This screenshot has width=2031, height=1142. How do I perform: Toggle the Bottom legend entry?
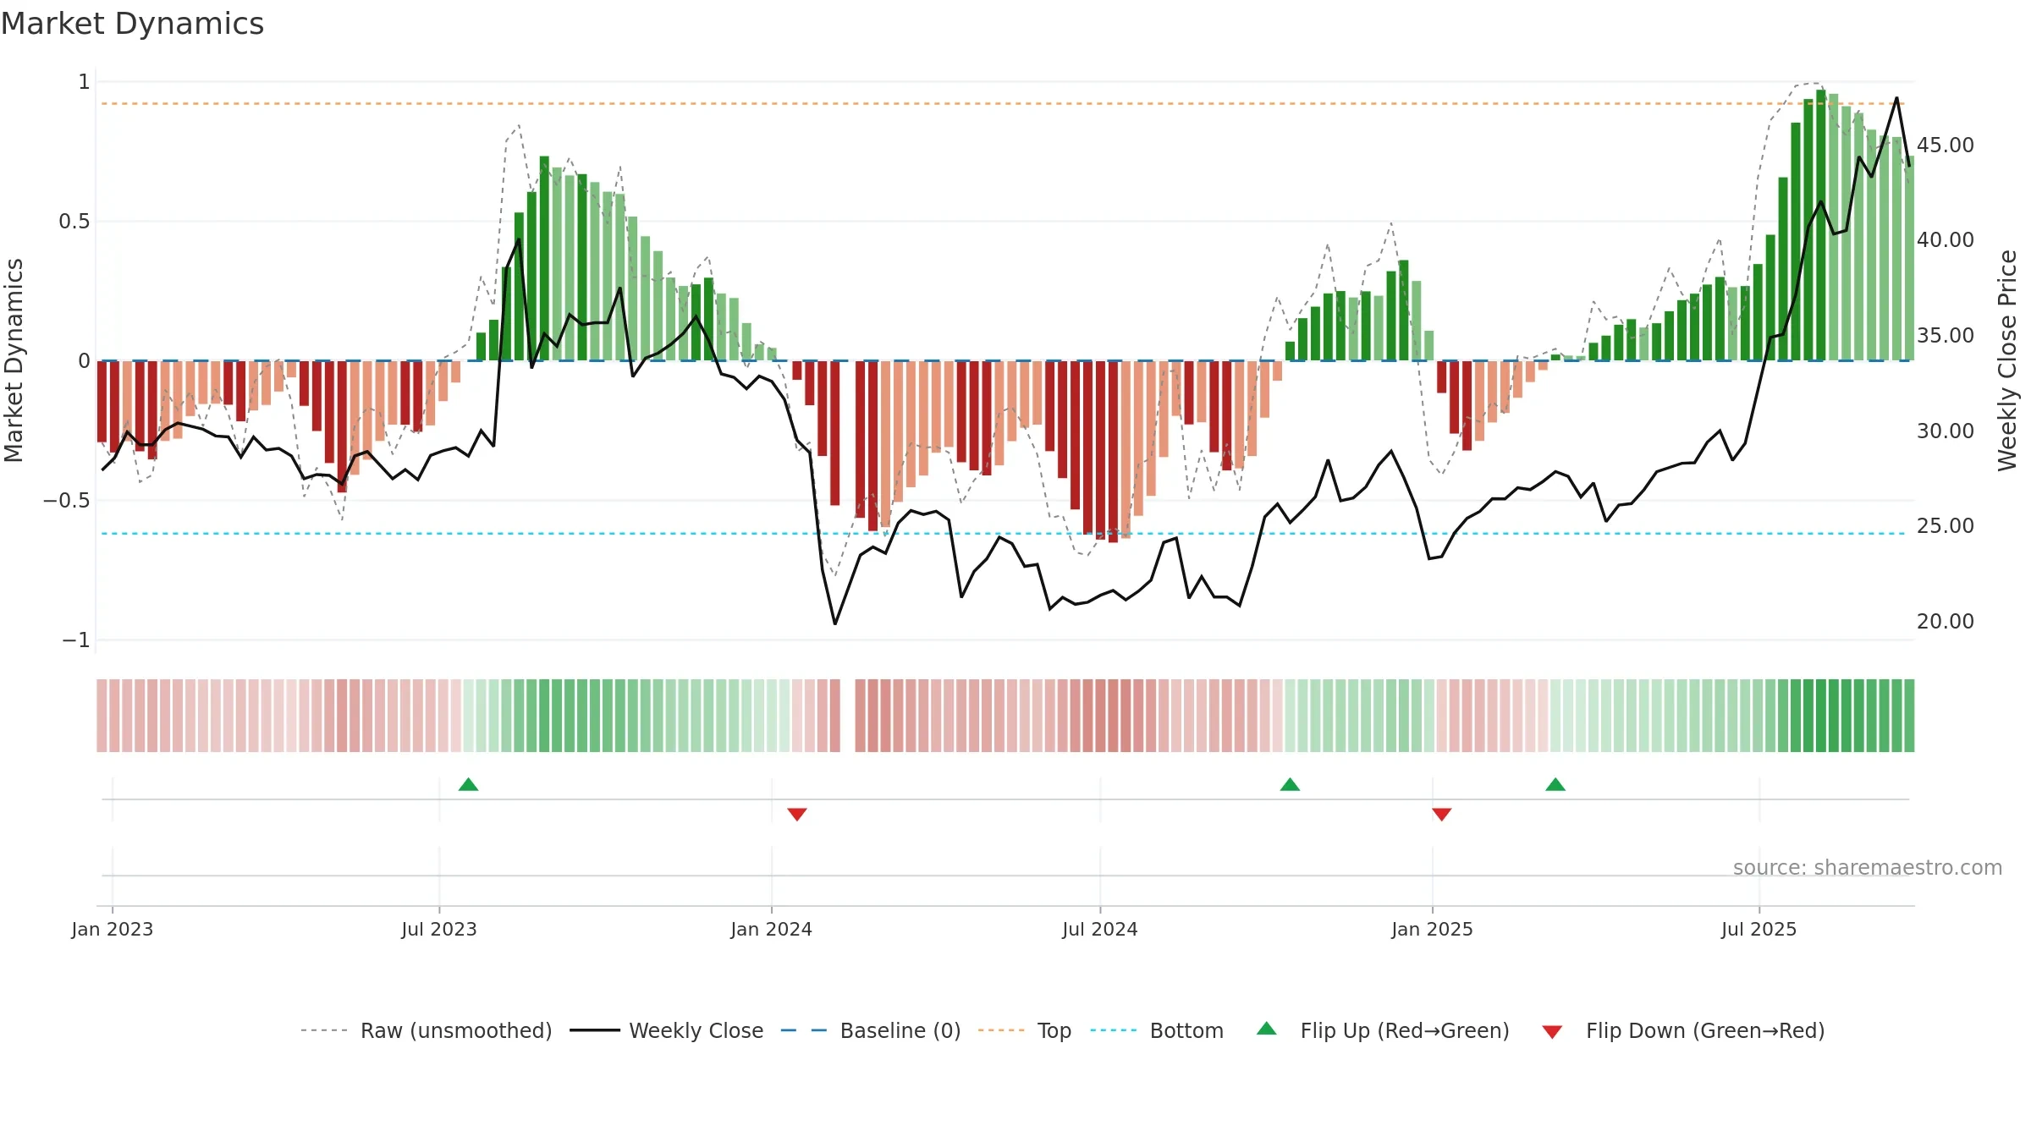[1157, 1030]
